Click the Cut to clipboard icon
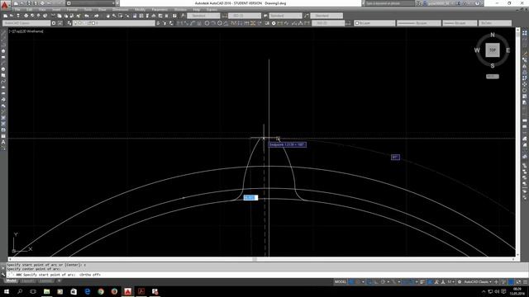The width and height of the screenshot is (529, 297). (x=53, y=16)
